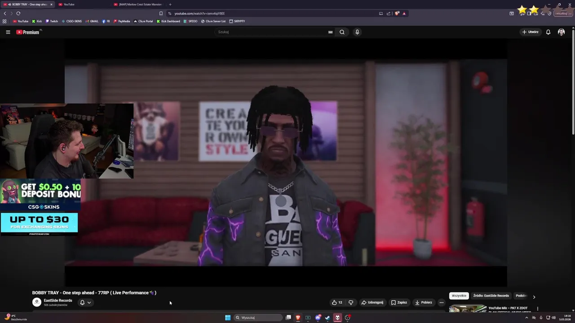Viewport: 575px width, 323px height.
Task: Open PayMedia bookmark
Action: [122, 21]
